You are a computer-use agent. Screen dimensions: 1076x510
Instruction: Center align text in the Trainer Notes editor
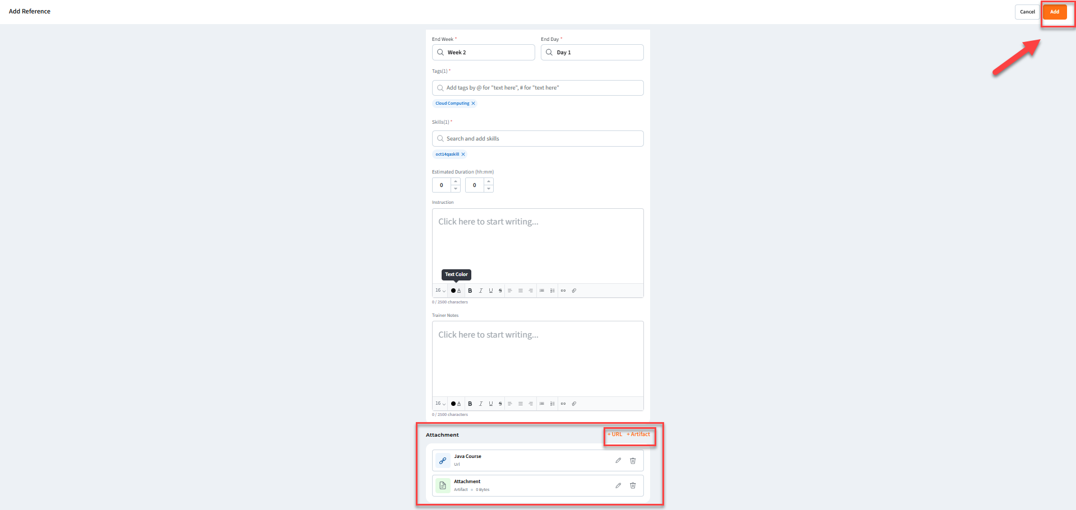coord(521,404)
